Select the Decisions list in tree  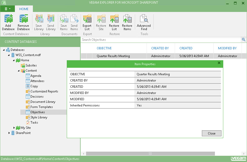37,97
